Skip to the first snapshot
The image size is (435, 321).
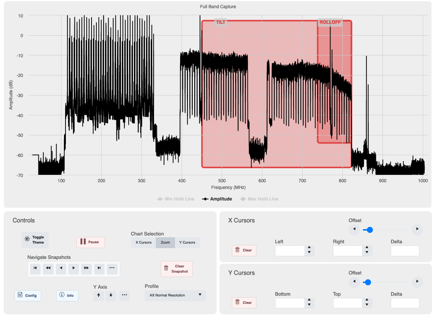point(35,268)
